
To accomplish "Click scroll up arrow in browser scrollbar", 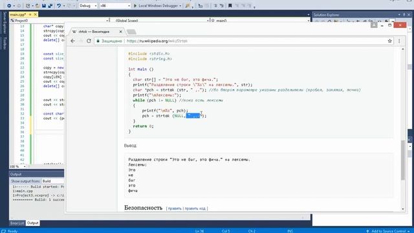I will [x=402, y=49].
